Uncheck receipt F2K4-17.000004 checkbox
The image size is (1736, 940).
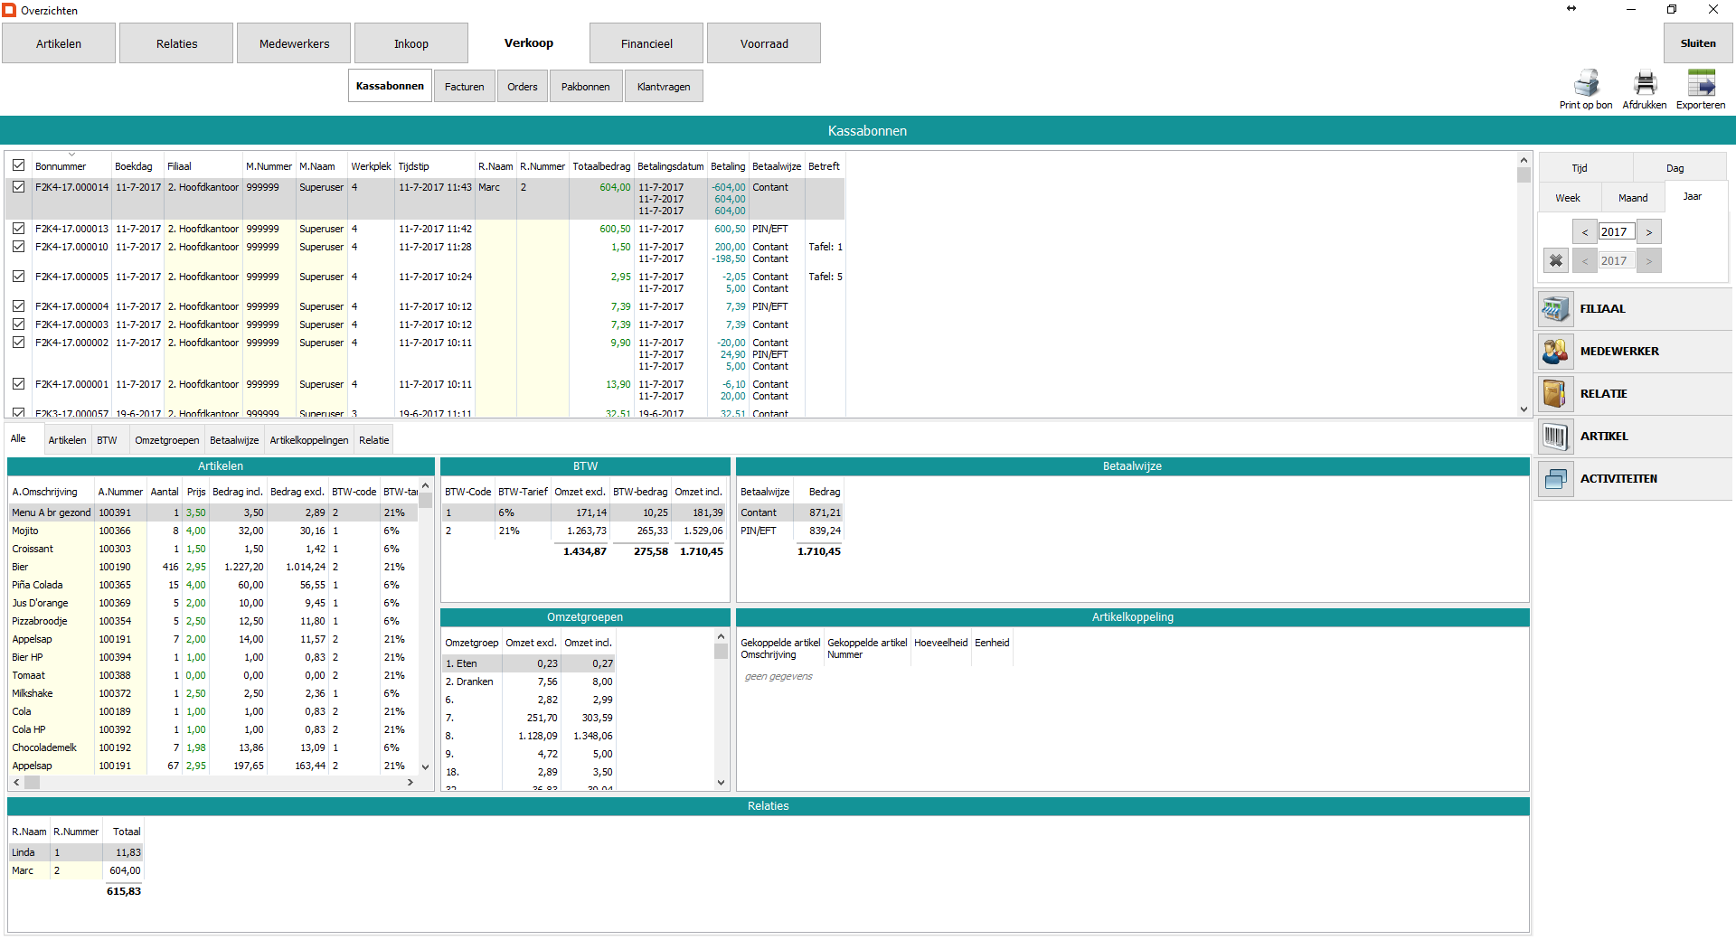point(18,306)
